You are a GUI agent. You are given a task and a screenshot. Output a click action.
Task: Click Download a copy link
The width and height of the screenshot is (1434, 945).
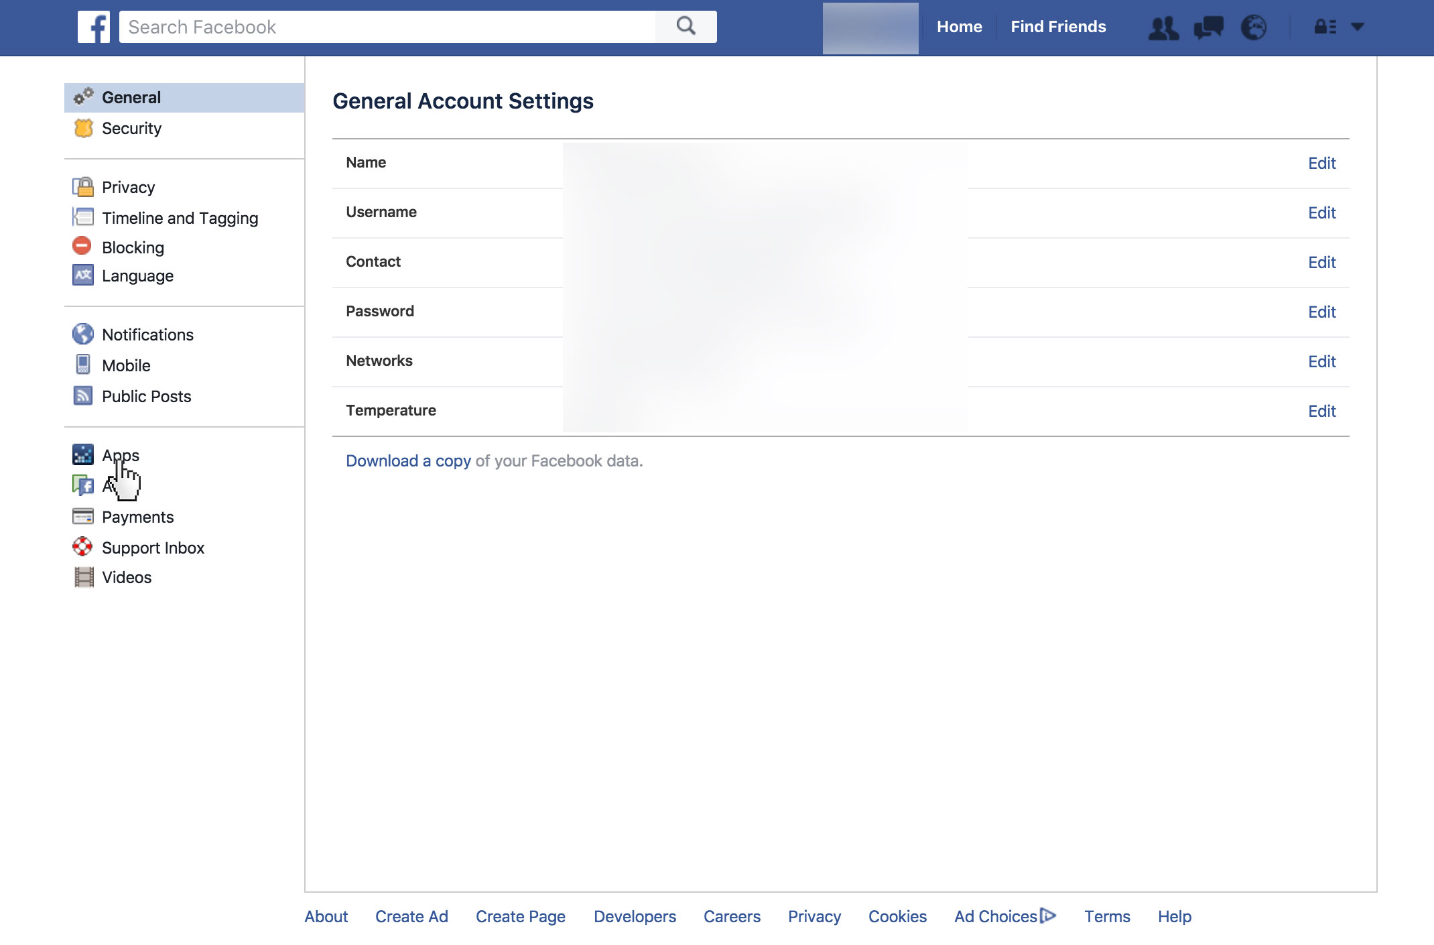tap(408, 461)
